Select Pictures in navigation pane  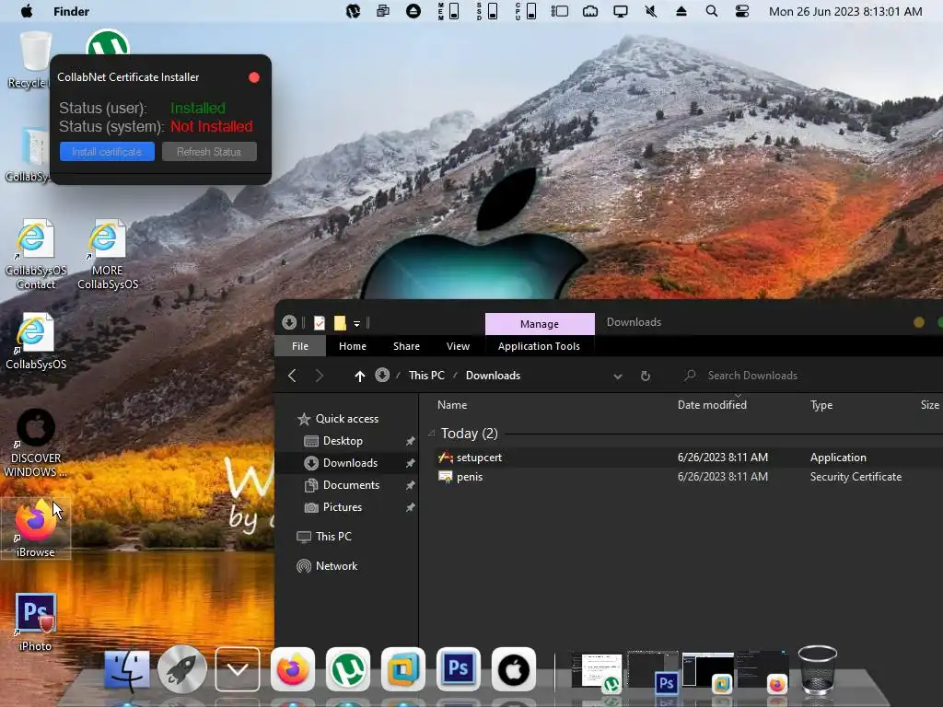tap(342, 507)
